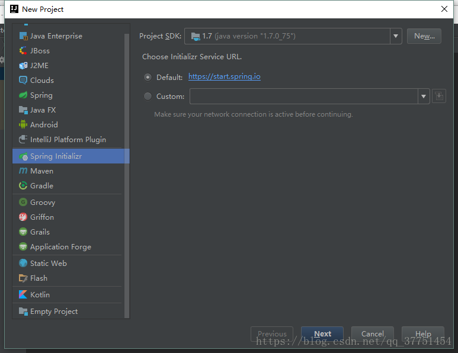Viewport: 458px width, 353px height.
Task: Select Clouds in the project list
Action: (x=68, y=81)
